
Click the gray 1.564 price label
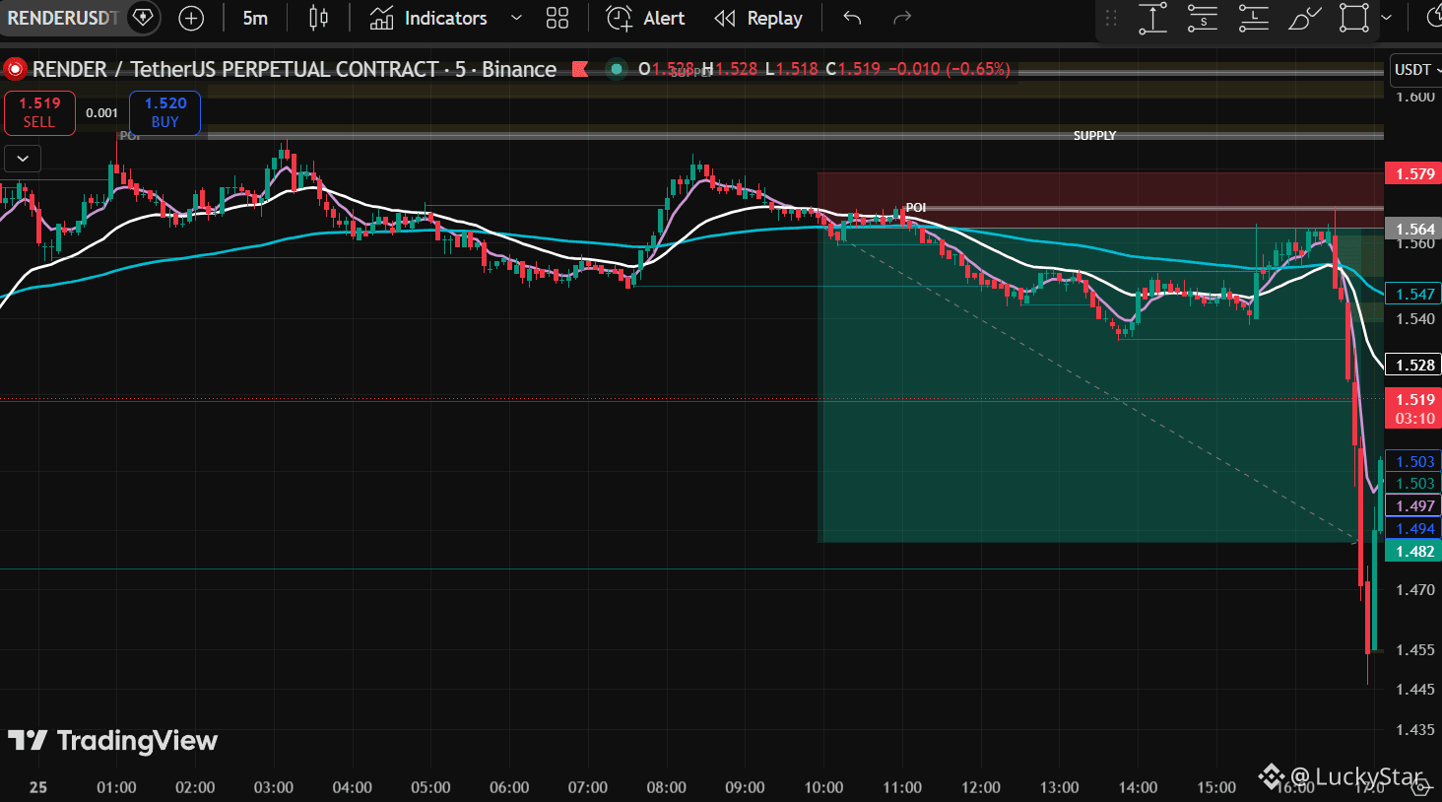click(x=1413, y=229)
